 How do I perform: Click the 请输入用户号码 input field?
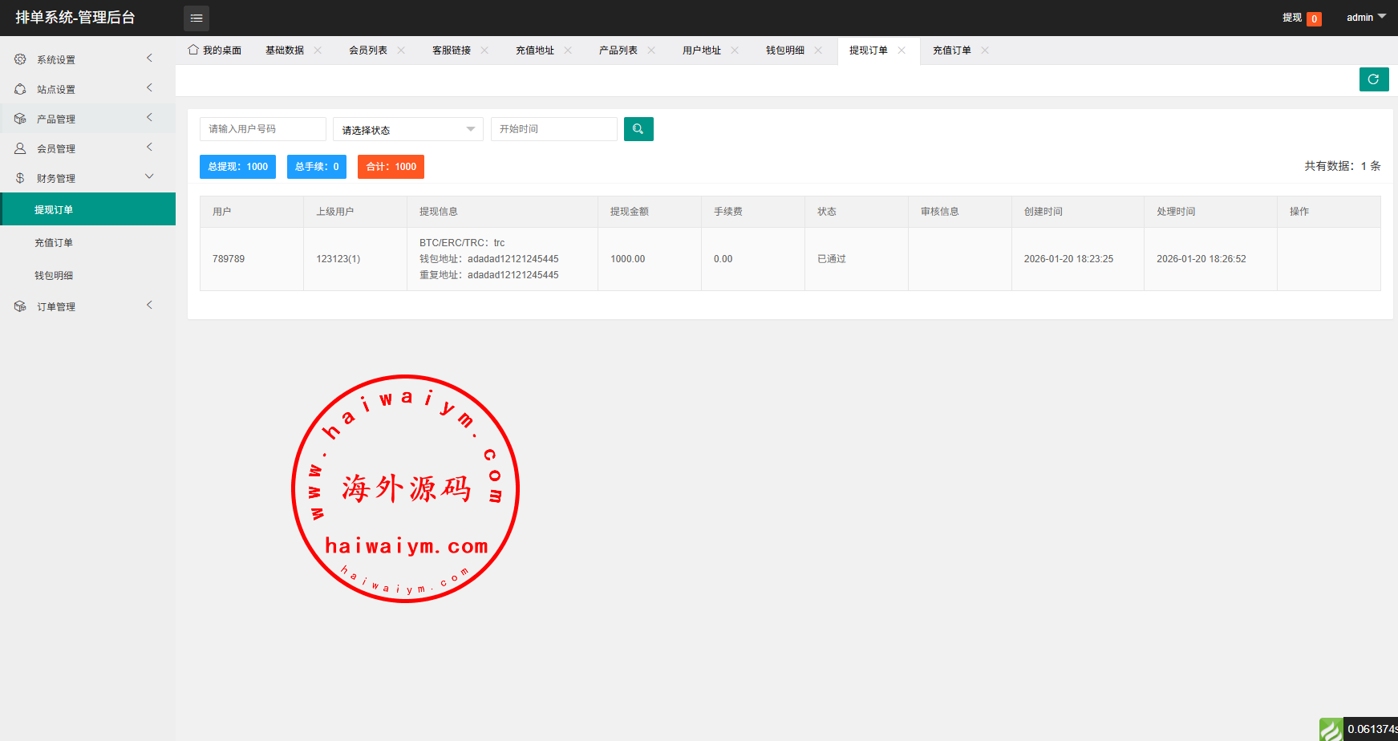pyautogui.click(x=262, y=129)
